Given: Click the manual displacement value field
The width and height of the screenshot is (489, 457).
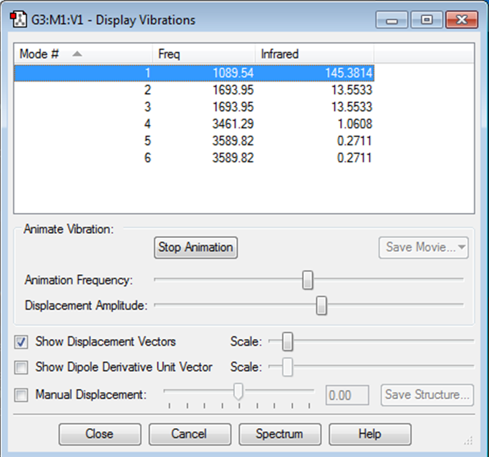Looking at the screenshot, I should [x=348, y=395].
